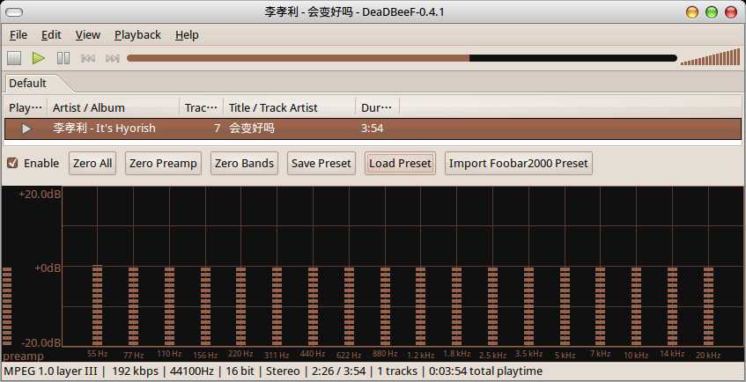Open the Edit menu
746x382 pixels.
pyautogui.click(x=51, y=34)
